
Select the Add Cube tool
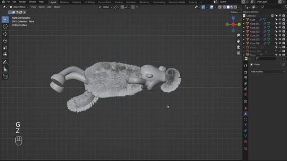[x=5, y=77]
